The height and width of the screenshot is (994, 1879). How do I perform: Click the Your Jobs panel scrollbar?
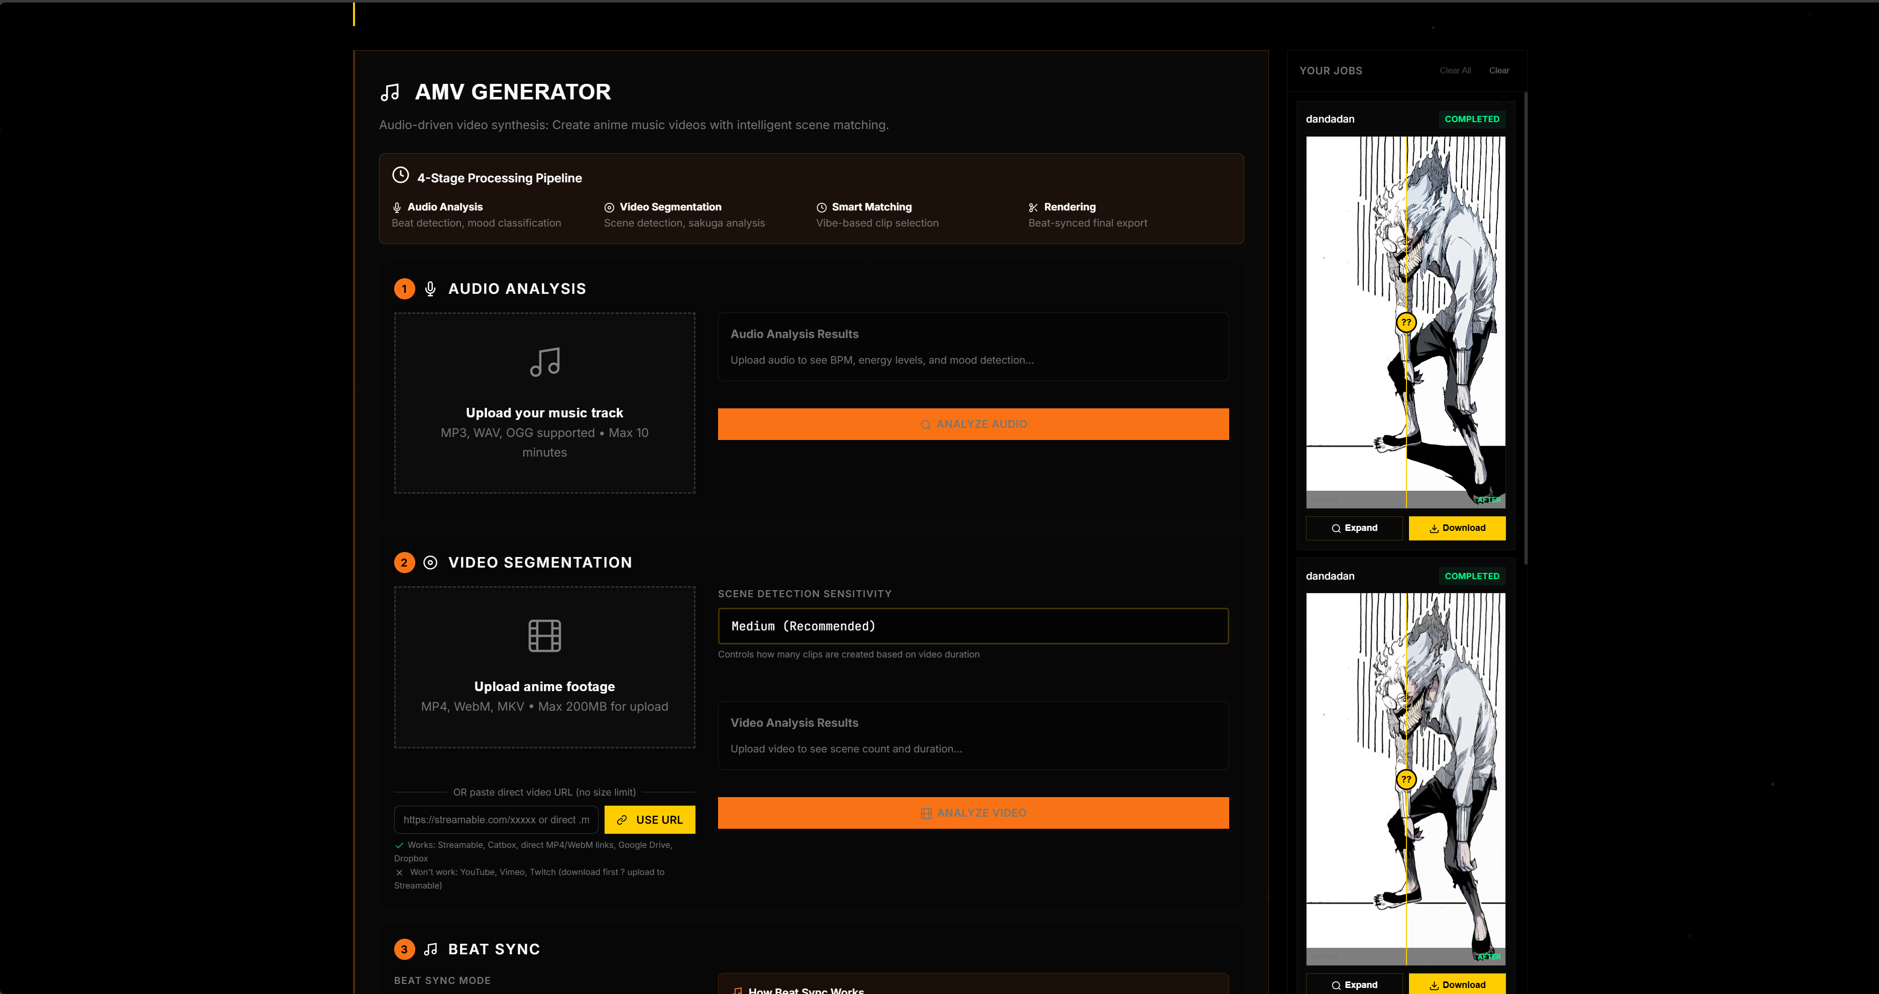pos(1525,327)
